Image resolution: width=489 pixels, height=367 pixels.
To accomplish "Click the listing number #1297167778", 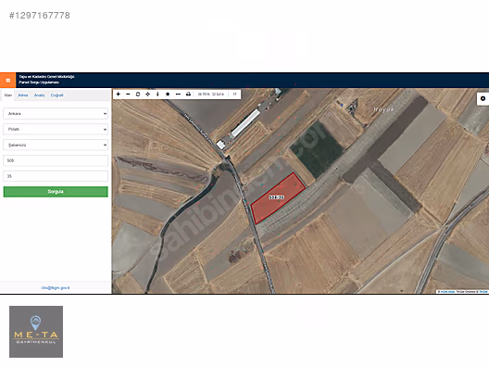I will (x=40, y=16).
